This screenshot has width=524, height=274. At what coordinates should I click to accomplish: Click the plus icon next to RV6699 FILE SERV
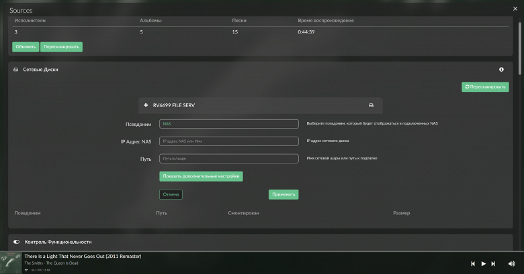pos(146,105)
